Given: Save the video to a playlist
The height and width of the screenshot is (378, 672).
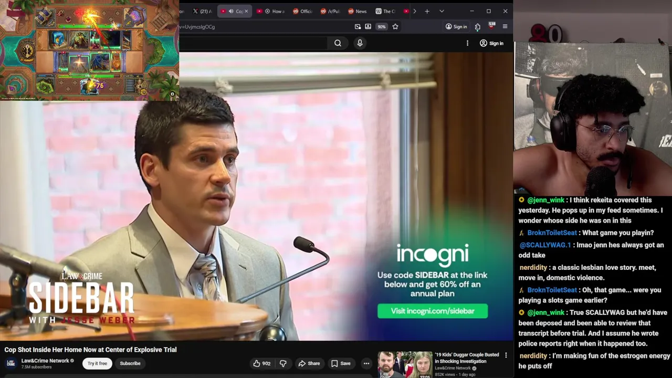Looking at the screenshot, I should click(341, 363).
